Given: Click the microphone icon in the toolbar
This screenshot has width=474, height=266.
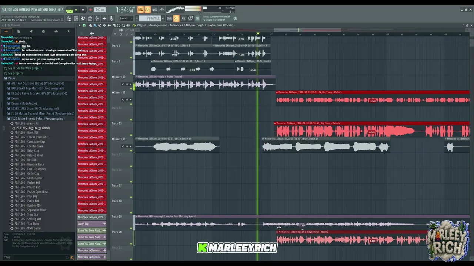Looking at the screenshot, I should [x=111, y=18].
